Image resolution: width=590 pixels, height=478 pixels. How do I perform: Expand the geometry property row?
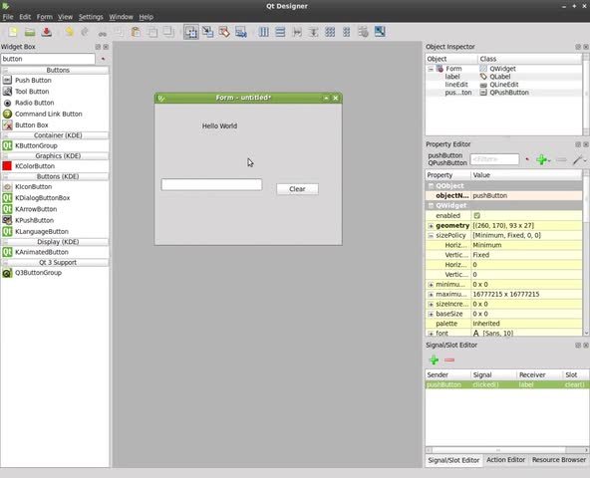[431, 226]
